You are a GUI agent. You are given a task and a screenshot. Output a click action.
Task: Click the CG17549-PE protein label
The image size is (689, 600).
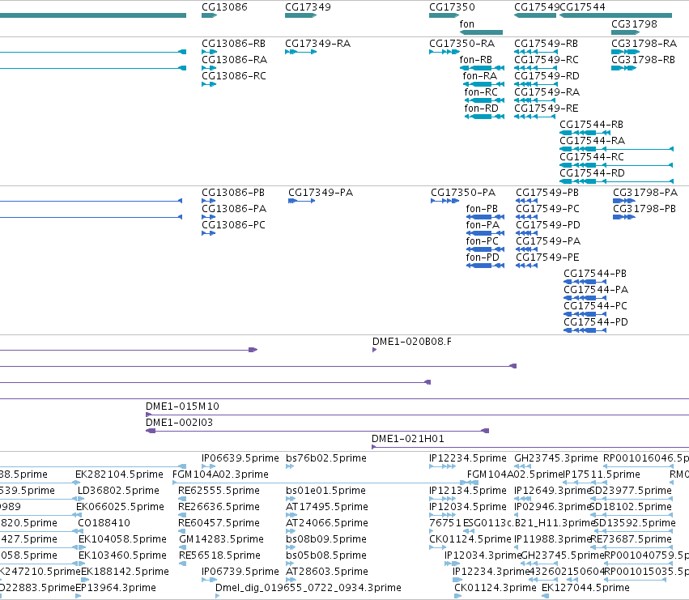(547, 257)
